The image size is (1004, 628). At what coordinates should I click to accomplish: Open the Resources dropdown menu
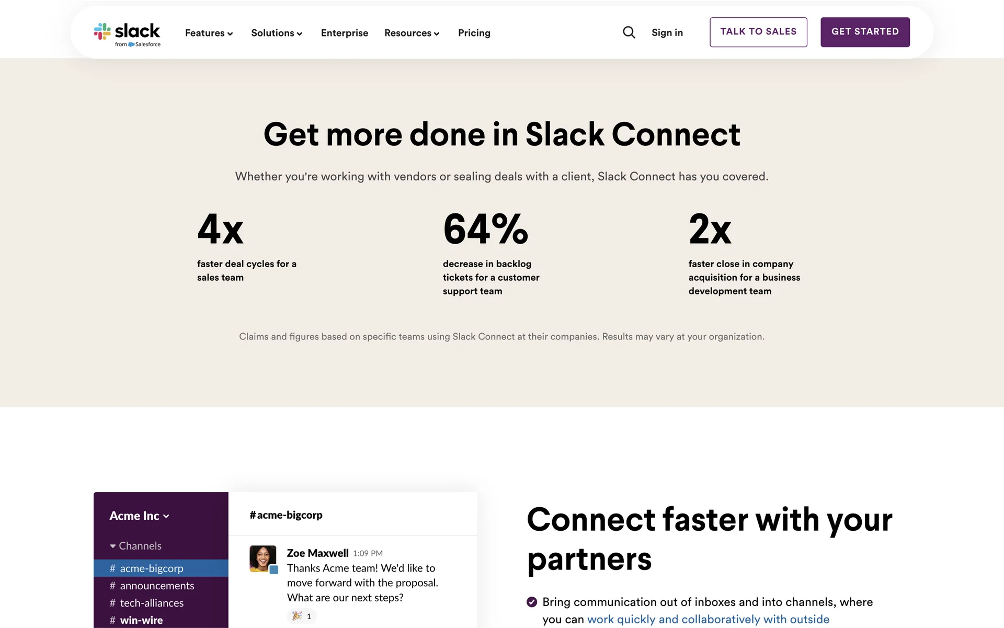point(412,33)
